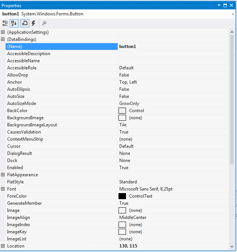
Task: Click the Property Pages wrench icon
Action: pyautogui.click(x=44, y=23)
